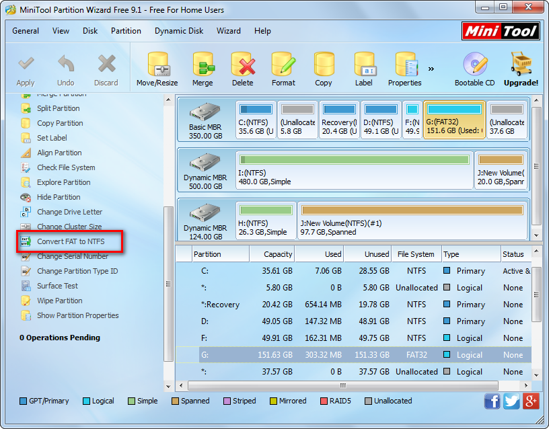Open partition Properties from toolbar

coord(405,69)
